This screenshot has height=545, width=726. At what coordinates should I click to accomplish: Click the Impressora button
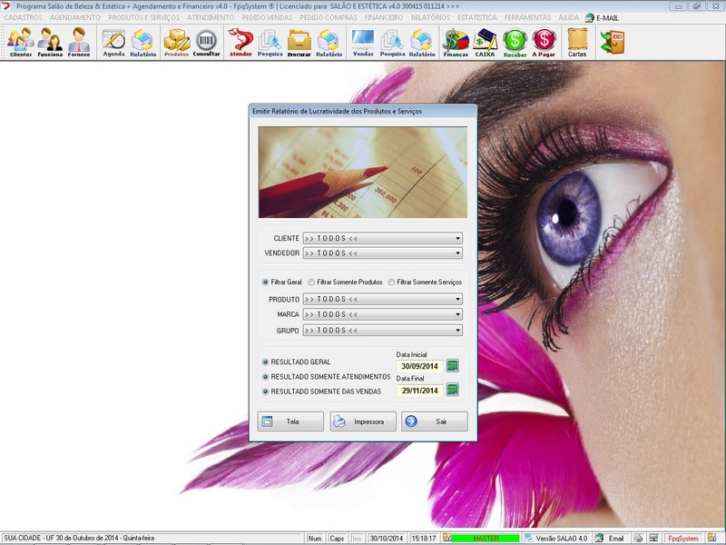pyautogui.click(x=363, y=421)
